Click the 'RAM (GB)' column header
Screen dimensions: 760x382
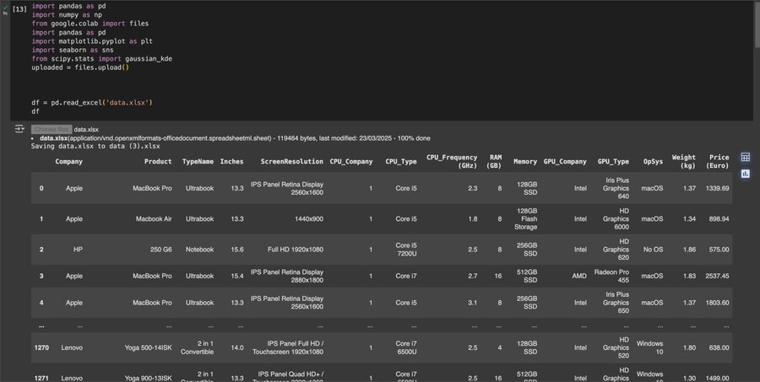494,161
